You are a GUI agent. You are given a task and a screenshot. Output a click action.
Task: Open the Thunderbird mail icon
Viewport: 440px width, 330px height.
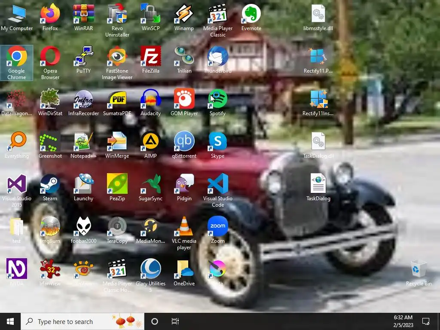pyautogui.click(x=218, y=57)
